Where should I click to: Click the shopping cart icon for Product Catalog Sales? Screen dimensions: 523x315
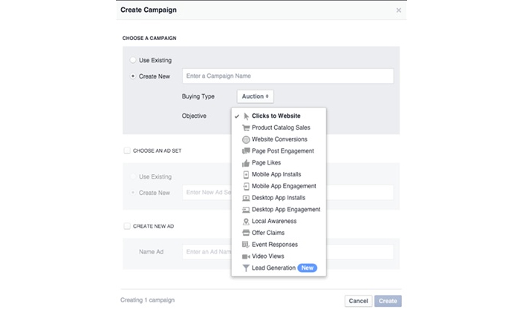point(246,127)
